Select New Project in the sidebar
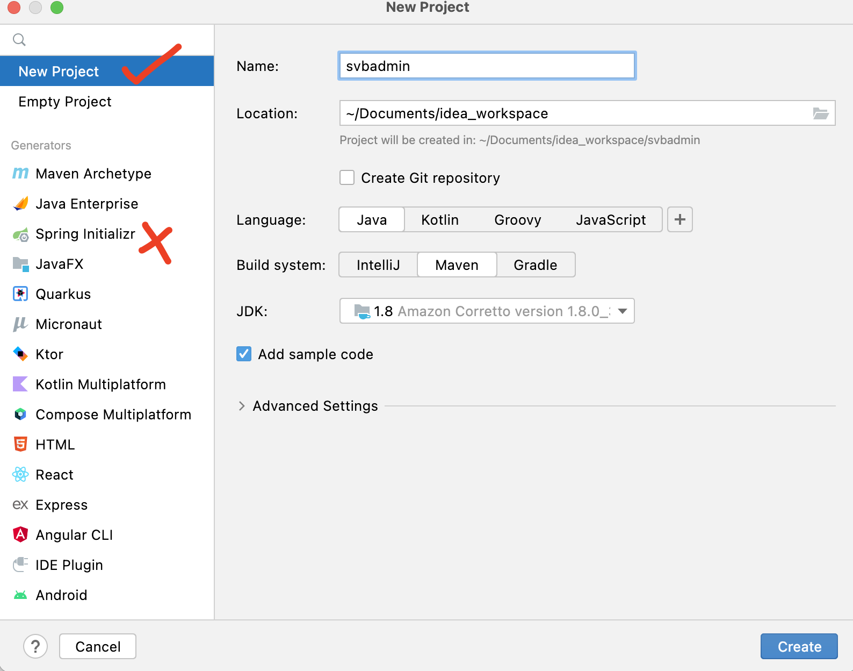Image resolution: width=853 pixels, height=671 pixels. point(107,71)
